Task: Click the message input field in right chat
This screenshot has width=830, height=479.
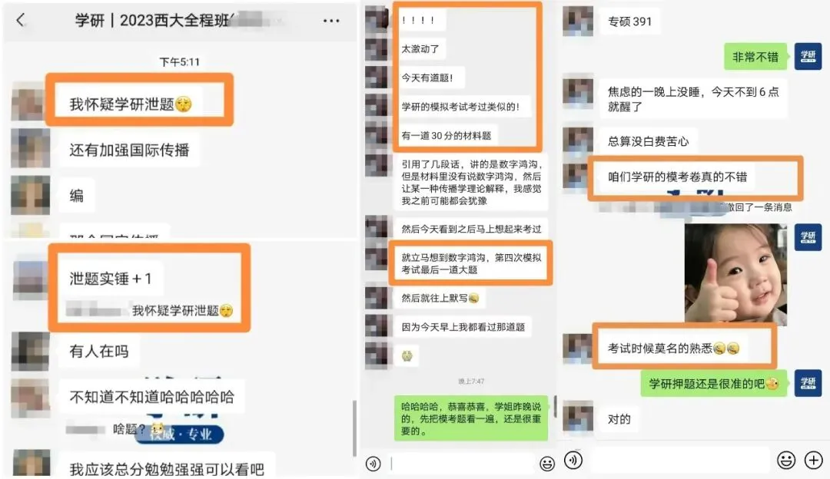Action: (679, 460)
